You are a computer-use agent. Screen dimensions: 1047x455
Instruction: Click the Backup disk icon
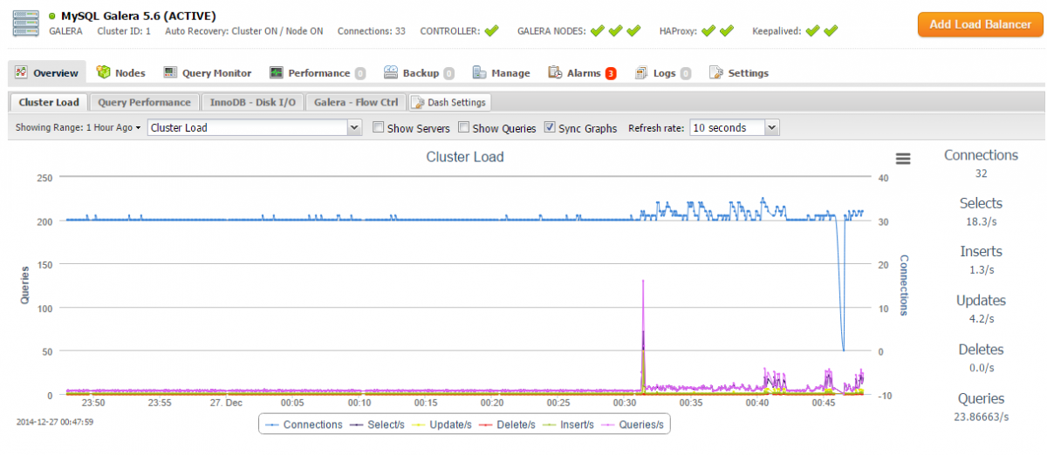[391, 73]
